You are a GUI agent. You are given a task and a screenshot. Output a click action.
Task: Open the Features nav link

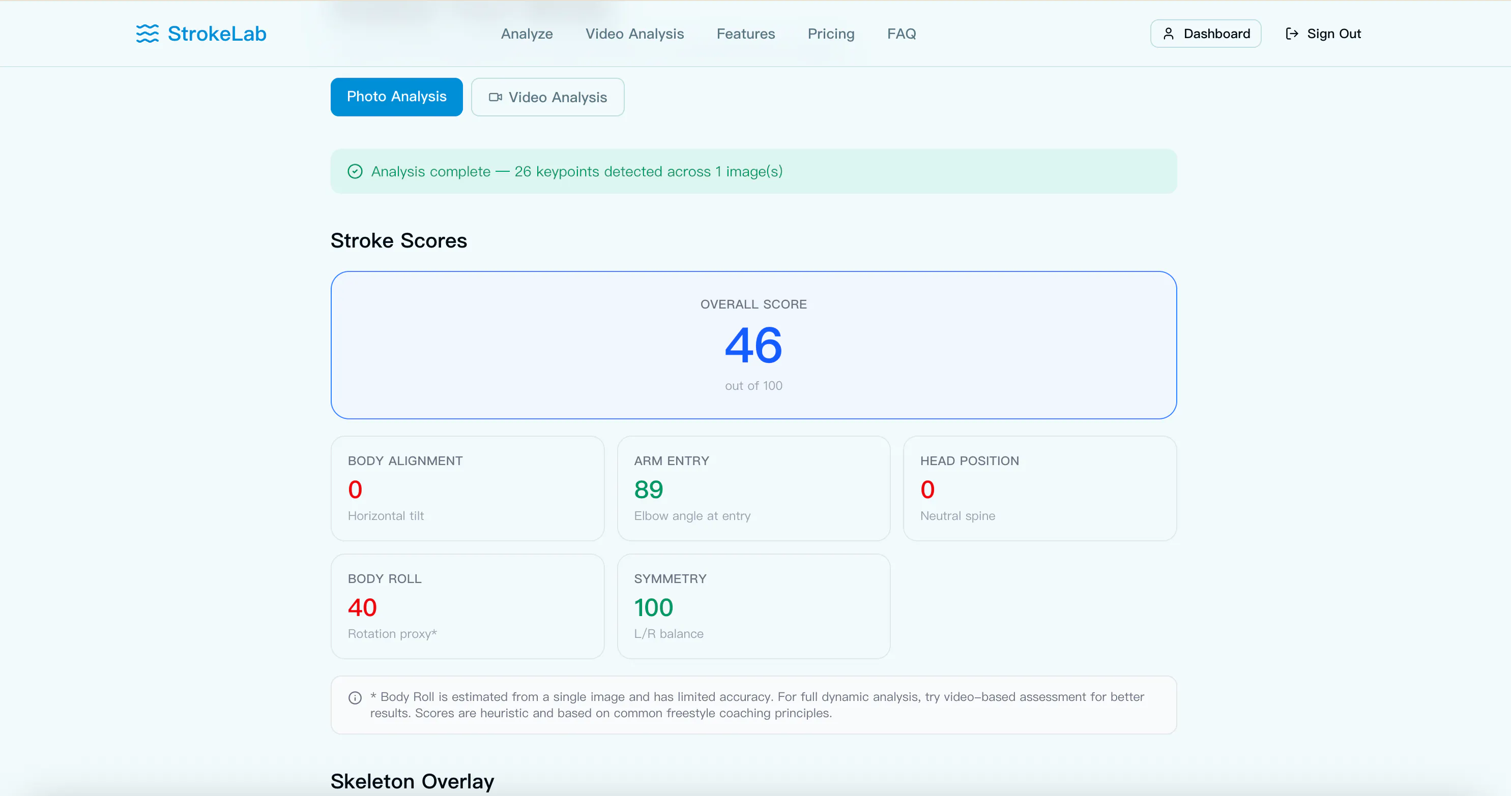[x=745, y=34]
